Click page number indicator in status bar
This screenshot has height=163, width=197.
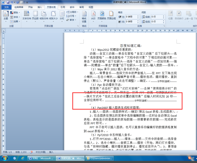(x=7, y=152)
